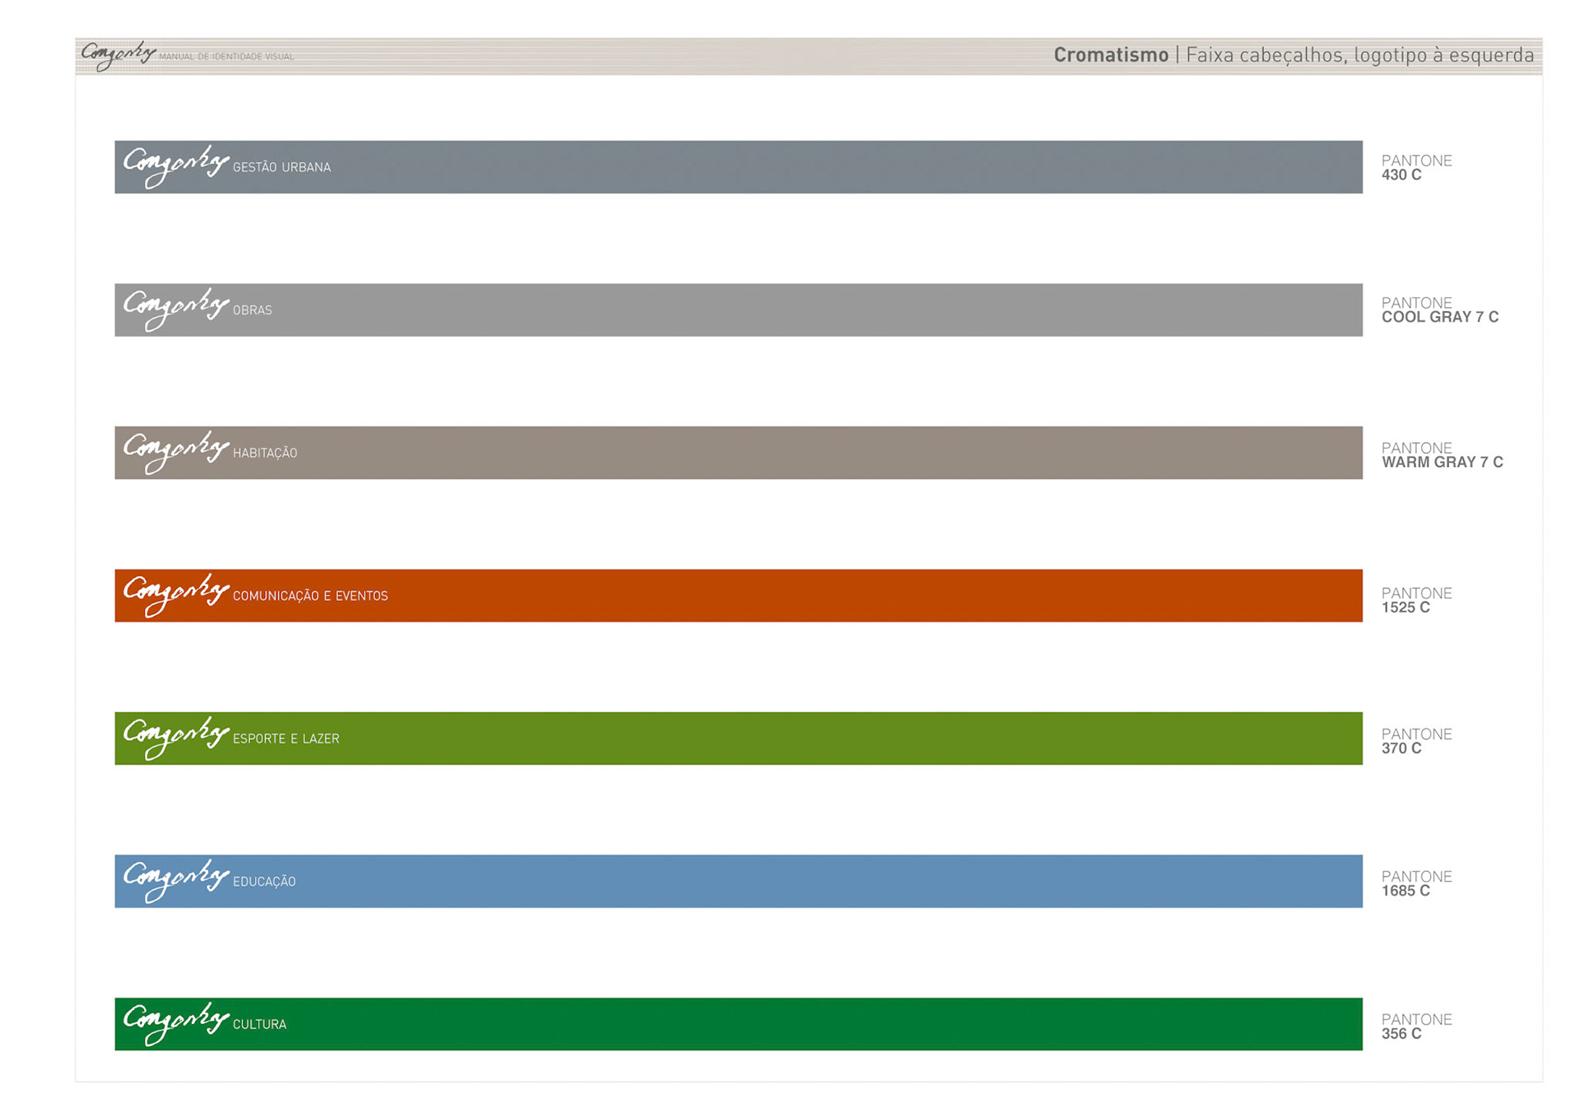Viewport: 1580px width, 1118px height.
Task: Select the slate gray Pantone 430 C band
Action: click(x=738, y=167)
